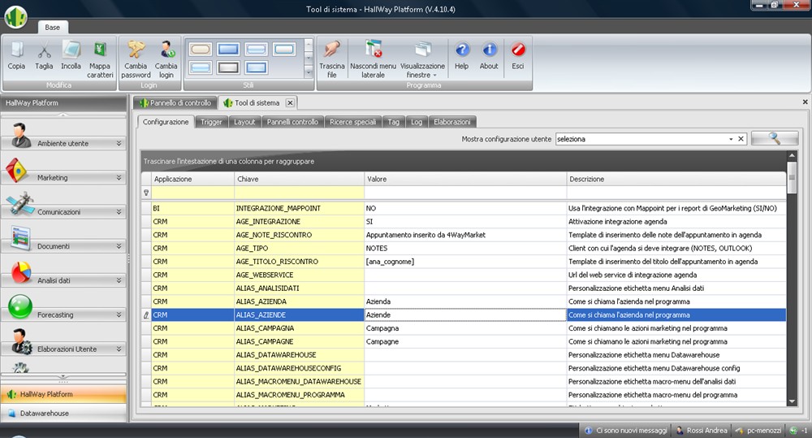Image resolution: width=812 pixels, height=438 pixels.
Task: Select the dark-bordered style in Stili bottom row
Action: pos(228,67)
